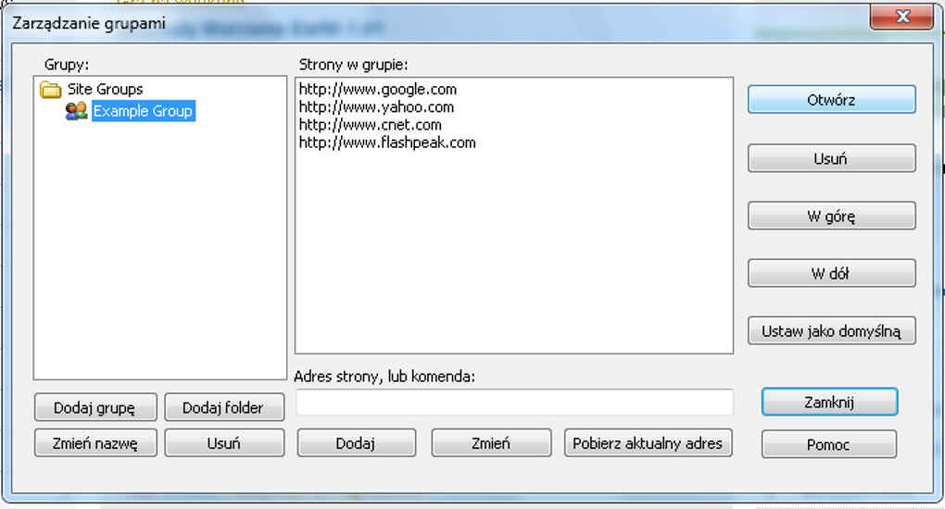Click the Dodaj folder button

(x=223, y=408)
